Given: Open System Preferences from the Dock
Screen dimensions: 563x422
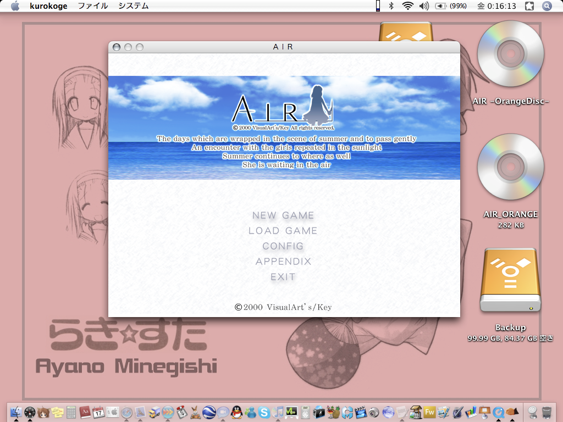Looking at the screenshot, I should tap(112, 412).
